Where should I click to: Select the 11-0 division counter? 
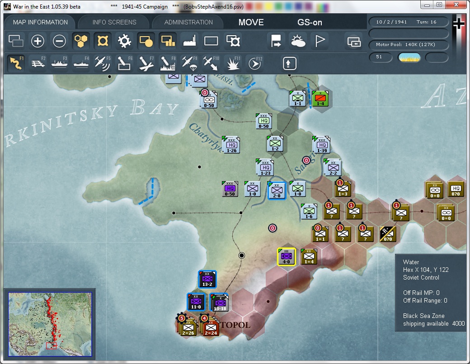[x=196, y=302]
